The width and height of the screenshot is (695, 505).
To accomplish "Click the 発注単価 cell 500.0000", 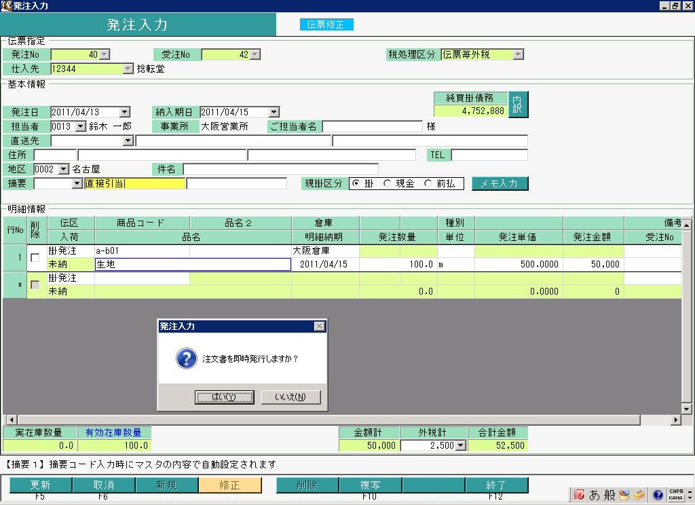I will click(x=519, y=264).
